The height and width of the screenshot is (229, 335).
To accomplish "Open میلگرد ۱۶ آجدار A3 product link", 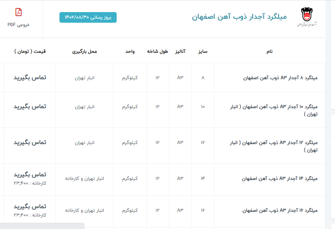I will tap(280, 211).
